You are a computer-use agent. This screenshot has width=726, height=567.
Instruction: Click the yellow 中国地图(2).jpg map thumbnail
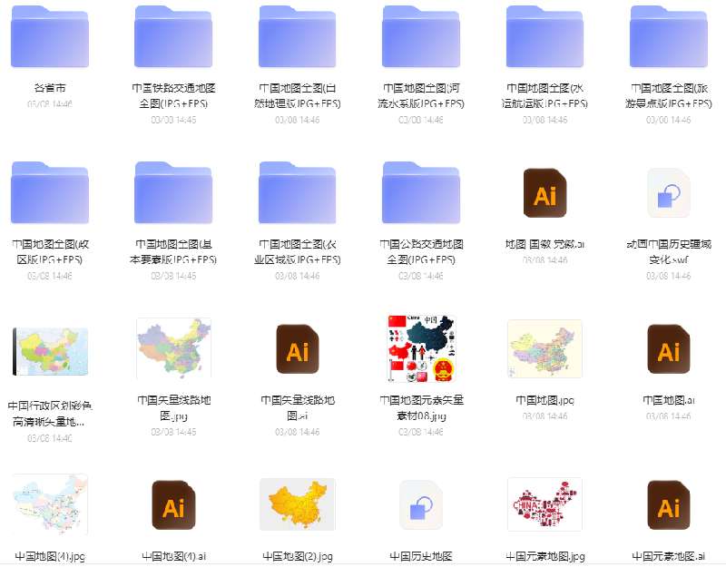coord(297,505)
